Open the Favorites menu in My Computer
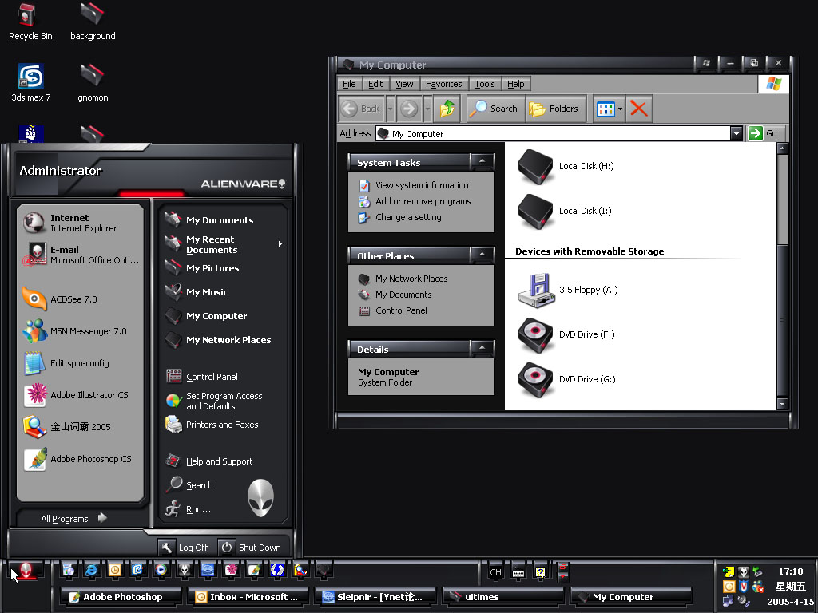Viewport: 818px width, 613px height. pyautogui.click(x=444, y=84)
